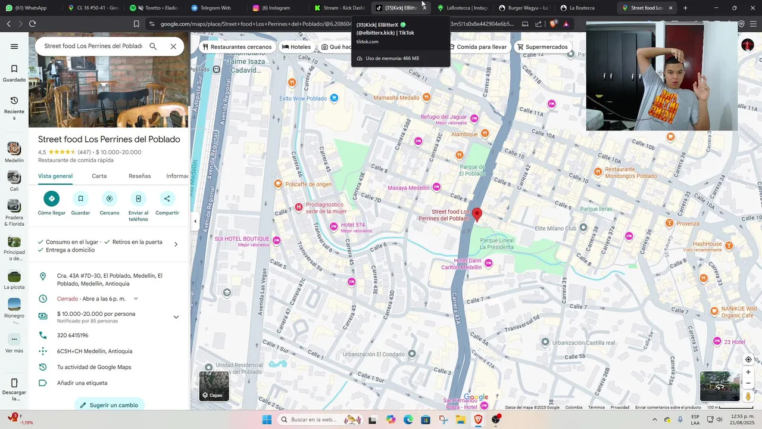This screenshot has height=429, width=762.
Task: Open recent place Cali in sidebar
Action: pos(14,181)
